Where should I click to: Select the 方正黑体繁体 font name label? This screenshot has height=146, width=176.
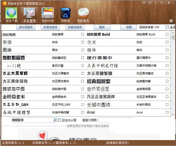pyautogui.click(x=145, y=74)
